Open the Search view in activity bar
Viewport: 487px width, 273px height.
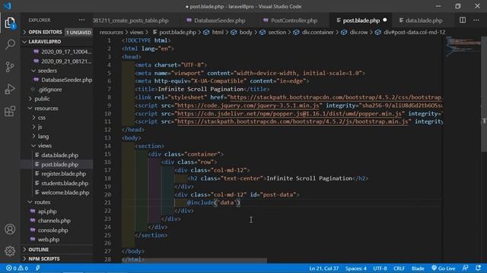[10, 44]
